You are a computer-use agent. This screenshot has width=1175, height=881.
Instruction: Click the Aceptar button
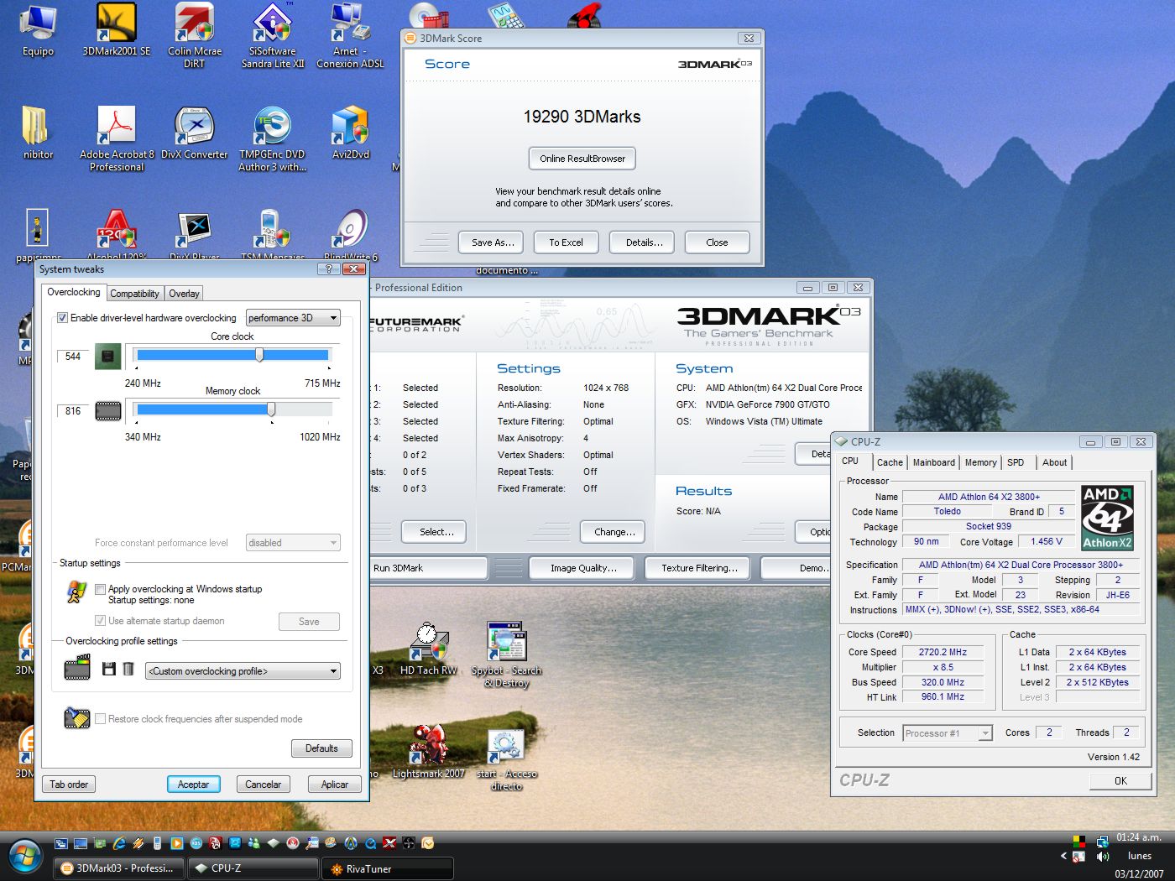coord(193,785)
